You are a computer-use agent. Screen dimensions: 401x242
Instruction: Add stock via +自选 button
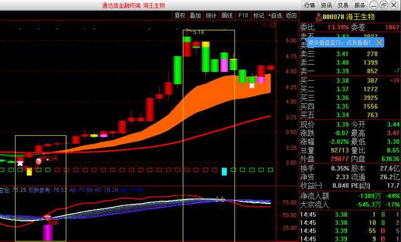pos(275,16)
